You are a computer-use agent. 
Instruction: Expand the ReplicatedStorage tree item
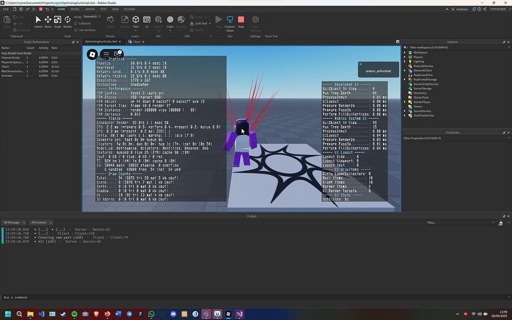point(405,79)
